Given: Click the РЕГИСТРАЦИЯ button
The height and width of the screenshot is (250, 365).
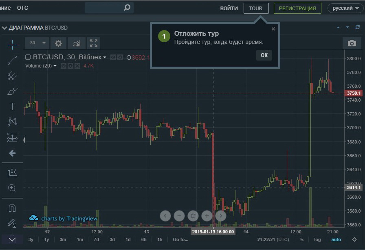Looking at the screenshot, I should [297, 9].
